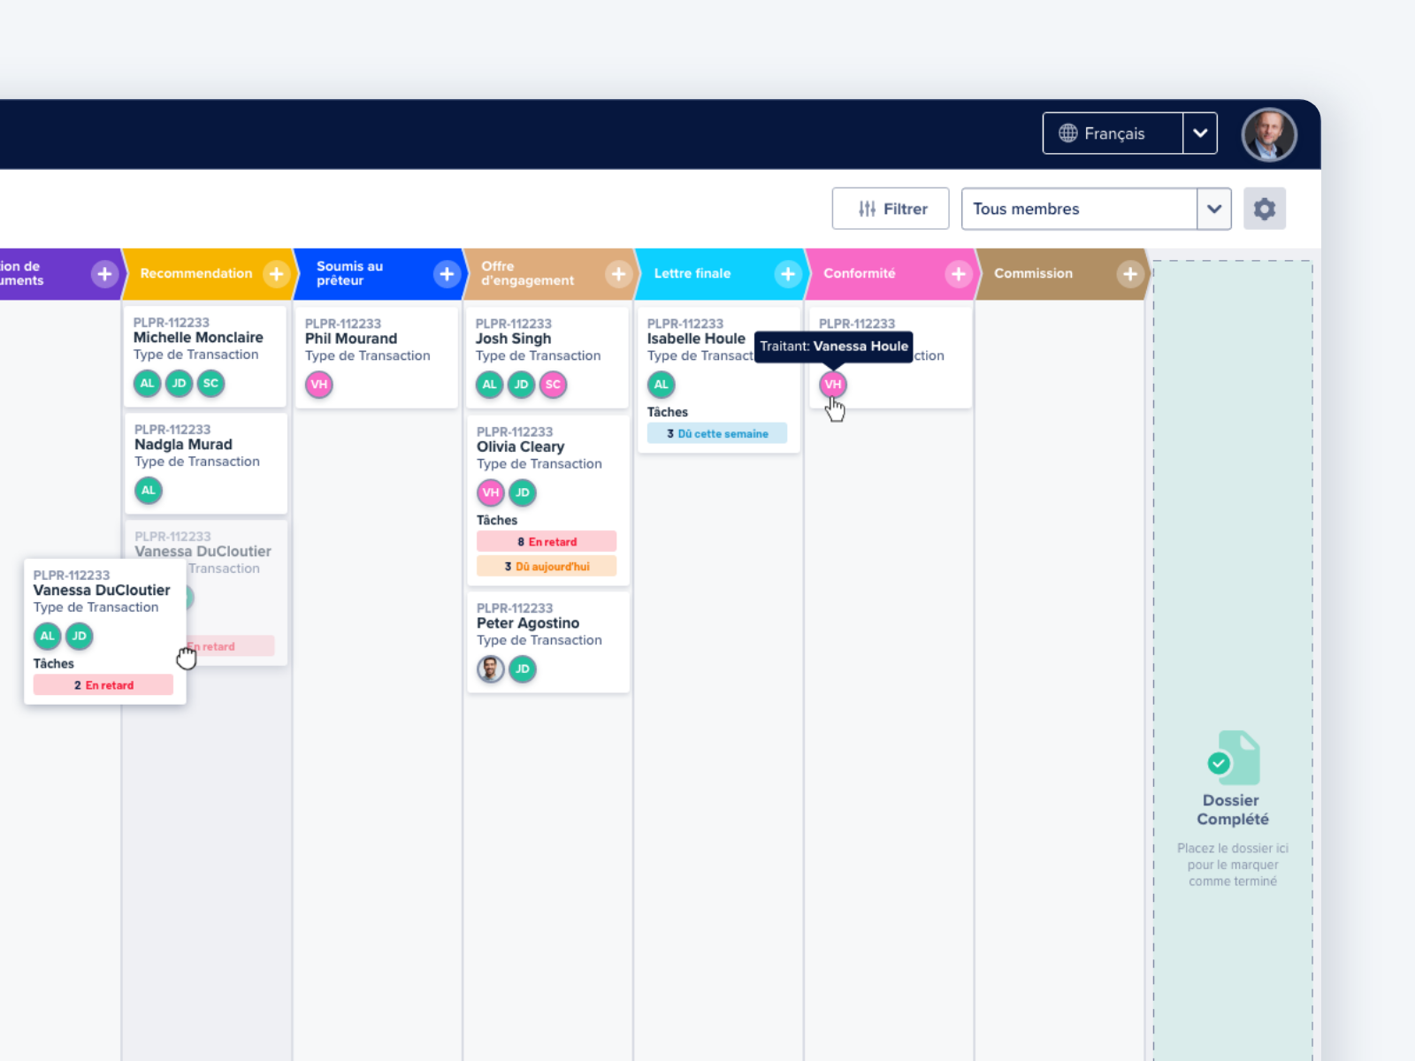Open the board settings gear
1415x1061 pixels.
[x=1265, y=209]
